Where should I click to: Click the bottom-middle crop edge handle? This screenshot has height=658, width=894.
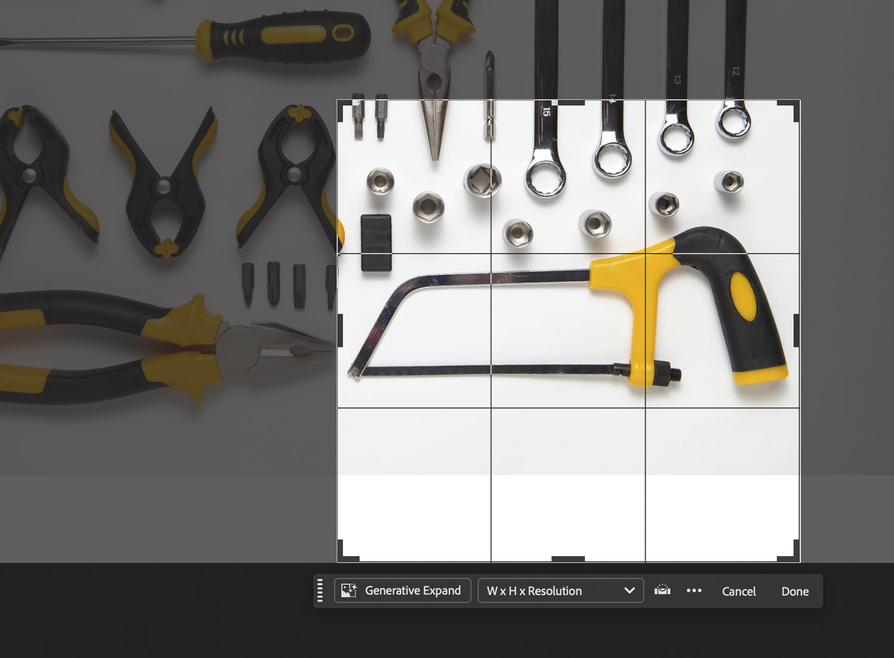[569, 559]
